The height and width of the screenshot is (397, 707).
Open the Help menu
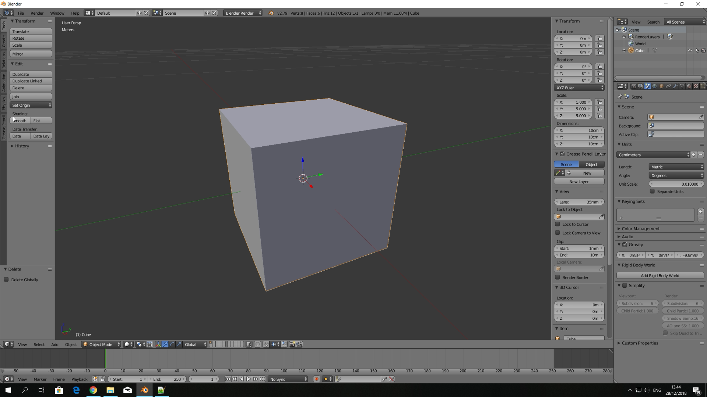[75, 13]
